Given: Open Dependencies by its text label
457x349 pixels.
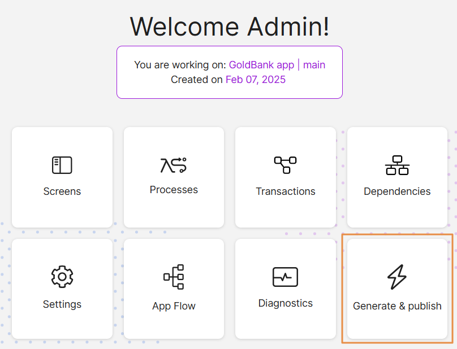Looking at the screenshot, I should click(397, 191).
